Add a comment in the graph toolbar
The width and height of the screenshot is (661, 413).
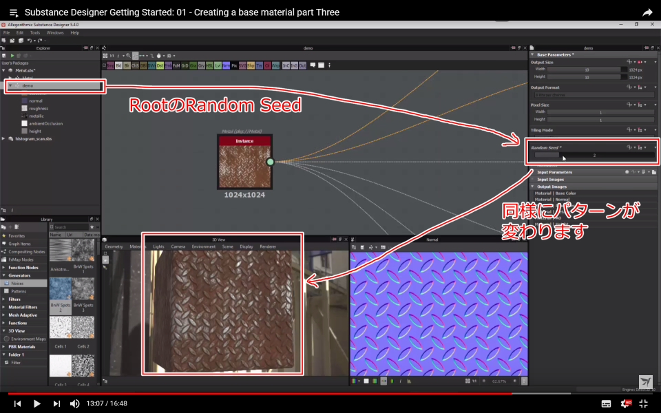click(x=313, y=65)
